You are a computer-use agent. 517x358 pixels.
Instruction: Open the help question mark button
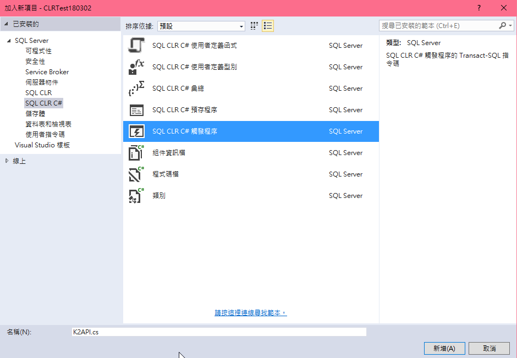479,8
